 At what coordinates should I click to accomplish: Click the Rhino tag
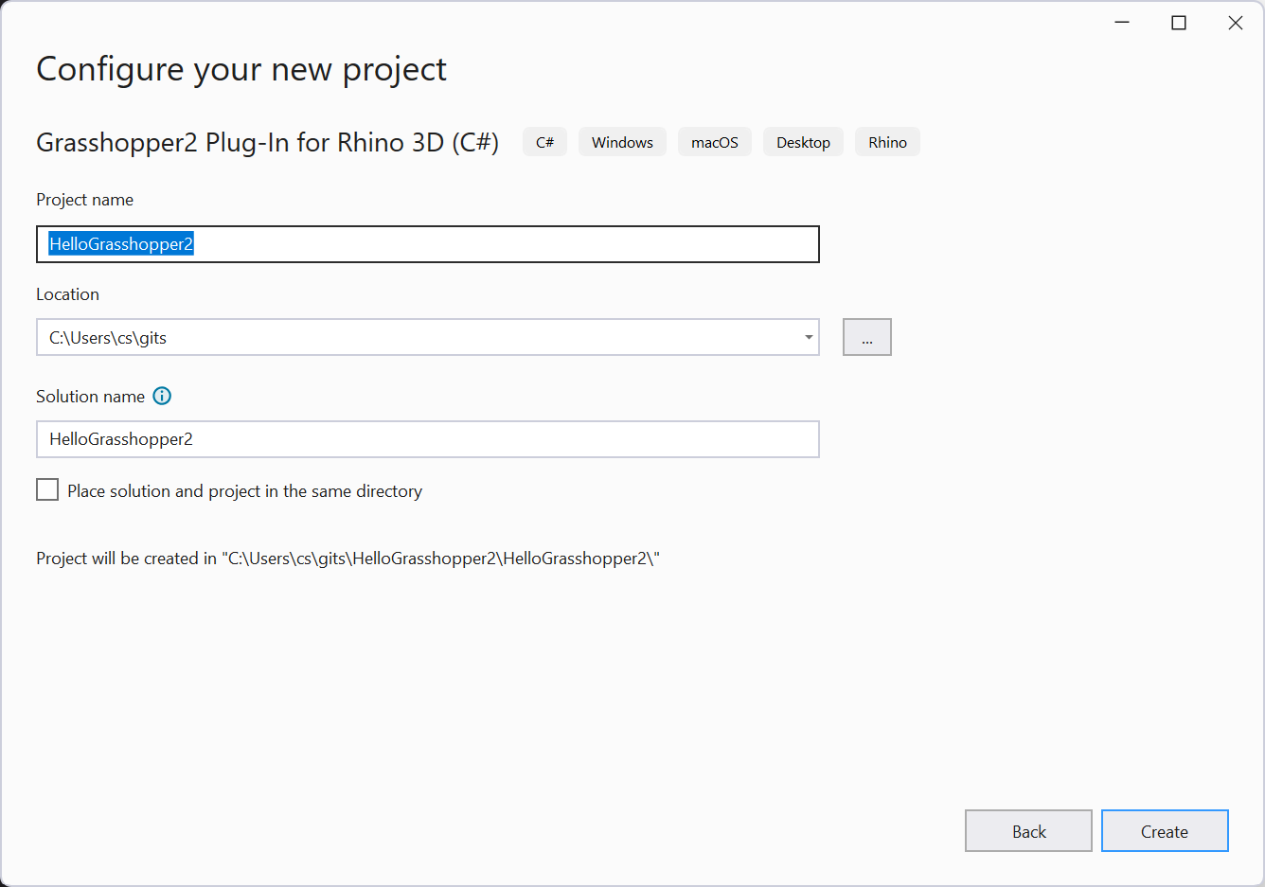click(887, 142)
